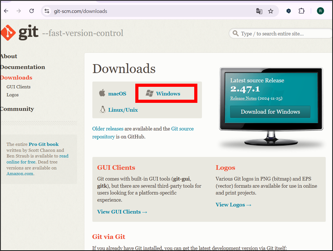Click the macOS Apple icon
Viewport: 333px width, 251px height.
pyautogui.click(x=102, y=93)
